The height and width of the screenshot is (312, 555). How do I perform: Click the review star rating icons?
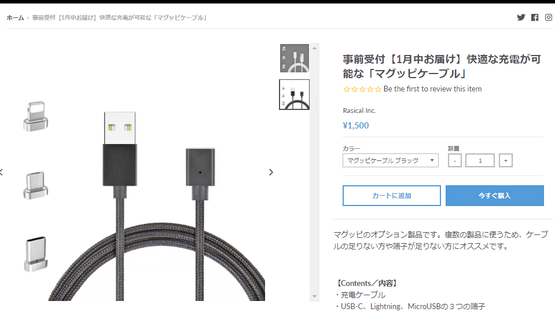coord(362,89)
